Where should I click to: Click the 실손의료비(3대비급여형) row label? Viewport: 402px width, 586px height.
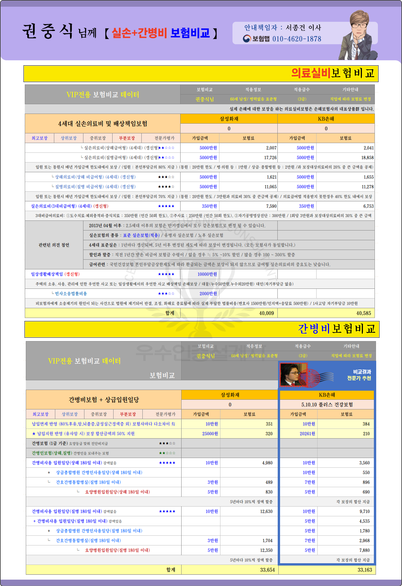click(x=70, y=206)
